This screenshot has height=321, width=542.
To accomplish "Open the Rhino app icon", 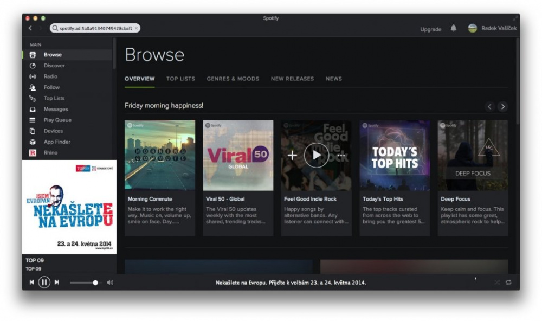I will 33,153.
